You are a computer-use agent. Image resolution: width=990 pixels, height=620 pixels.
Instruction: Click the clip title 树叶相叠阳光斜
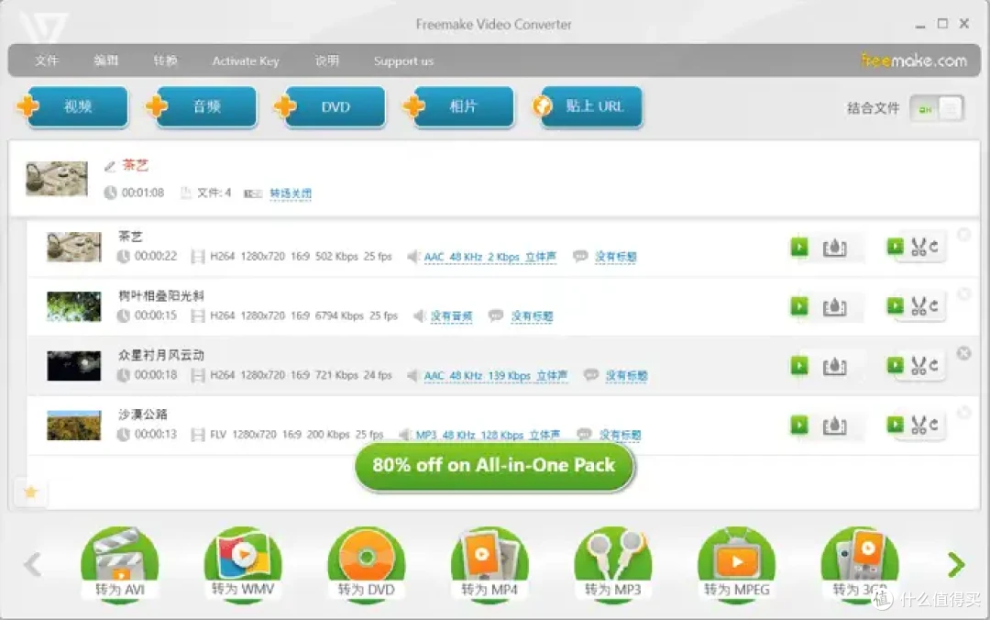pos(161,295)
